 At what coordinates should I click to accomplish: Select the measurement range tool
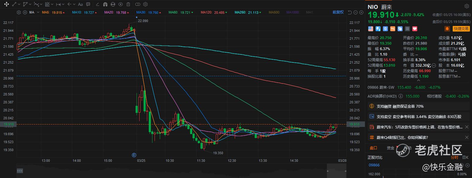(x=47, y=4)
